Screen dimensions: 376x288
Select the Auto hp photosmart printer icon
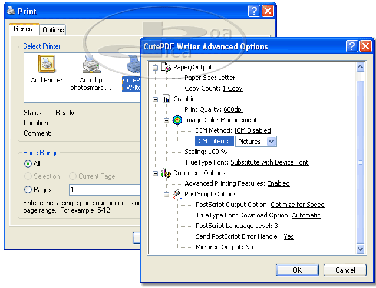91,65
